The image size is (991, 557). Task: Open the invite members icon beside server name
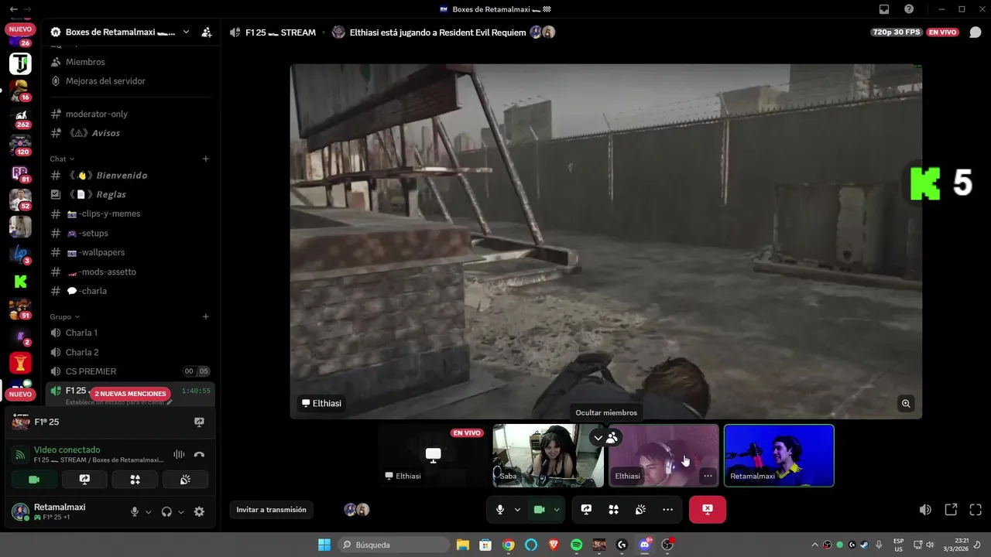[206, 32]
